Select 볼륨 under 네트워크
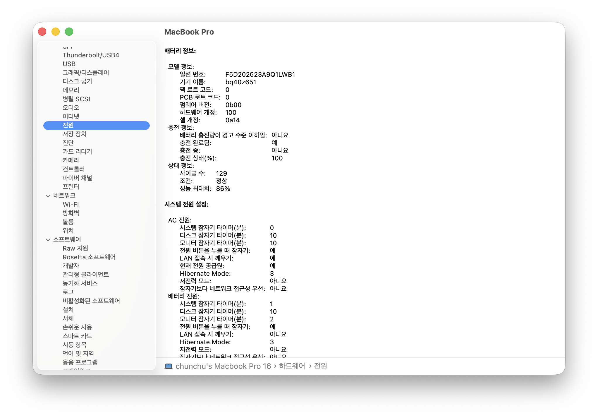 [68, 222]
